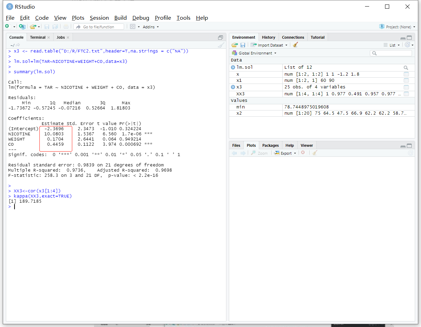Clear all plots with the broom icon
421x327 pixels.
pyautogui.click(x=315, y=153)
